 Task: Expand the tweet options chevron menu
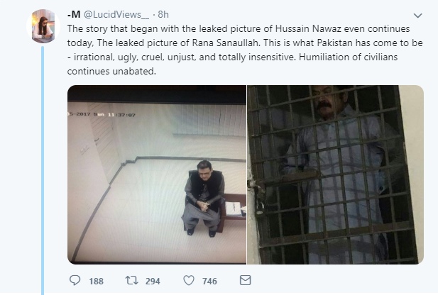click(417, 16)
